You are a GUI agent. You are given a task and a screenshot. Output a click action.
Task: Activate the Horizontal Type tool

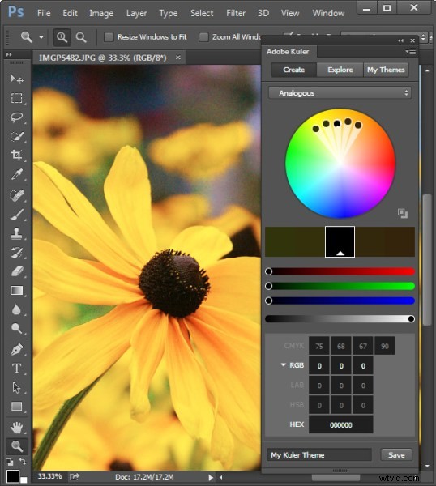click(x=16, y=369)
